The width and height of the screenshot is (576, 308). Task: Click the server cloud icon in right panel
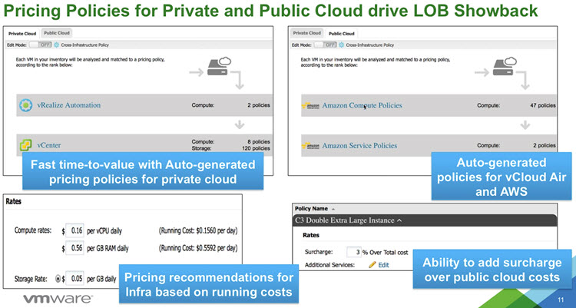click(505, 66)
